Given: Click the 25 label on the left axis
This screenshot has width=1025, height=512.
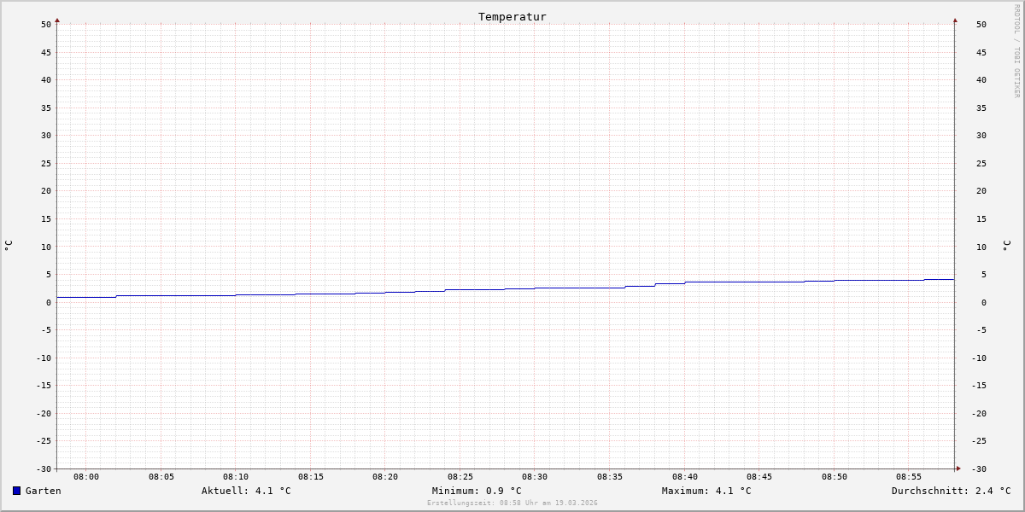Looking at the screenshot, I should (x=46, y=163).
